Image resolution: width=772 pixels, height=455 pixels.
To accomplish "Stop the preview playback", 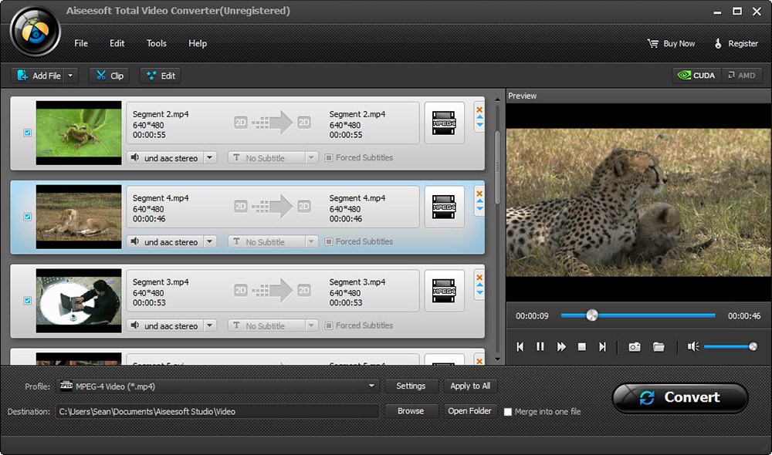I will 582,347.
